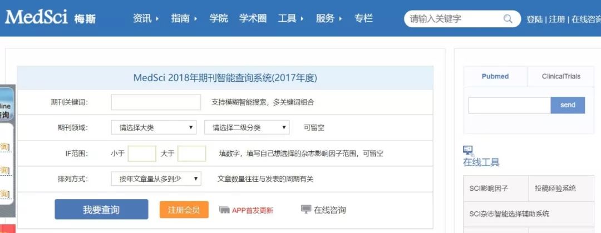Click the search magnifier icon

508,19
